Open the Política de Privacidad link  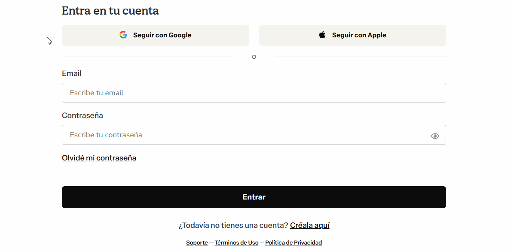coord(293,242)
